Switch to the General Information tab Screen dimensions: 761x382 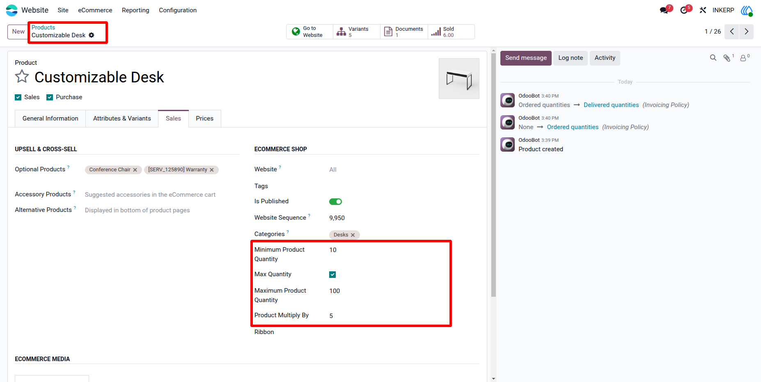pos(50,118)
